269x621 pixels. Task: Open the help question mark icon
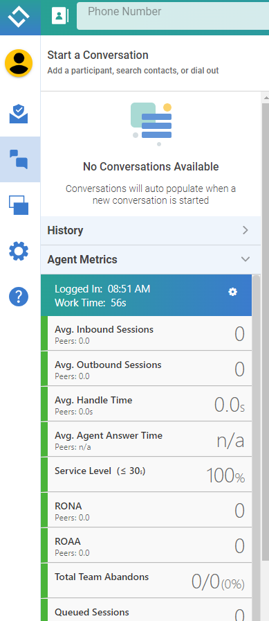[19, 296]
